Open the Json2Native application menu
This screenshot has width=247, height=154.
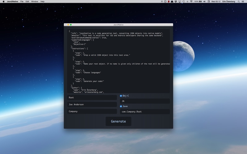point(12,2)
